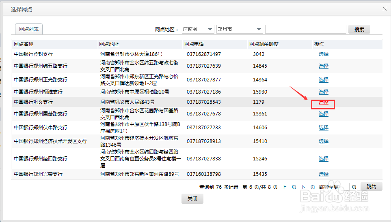Click phone number 037187027639
The height and width of the screenshot is (222, 391).
point(204,66)
